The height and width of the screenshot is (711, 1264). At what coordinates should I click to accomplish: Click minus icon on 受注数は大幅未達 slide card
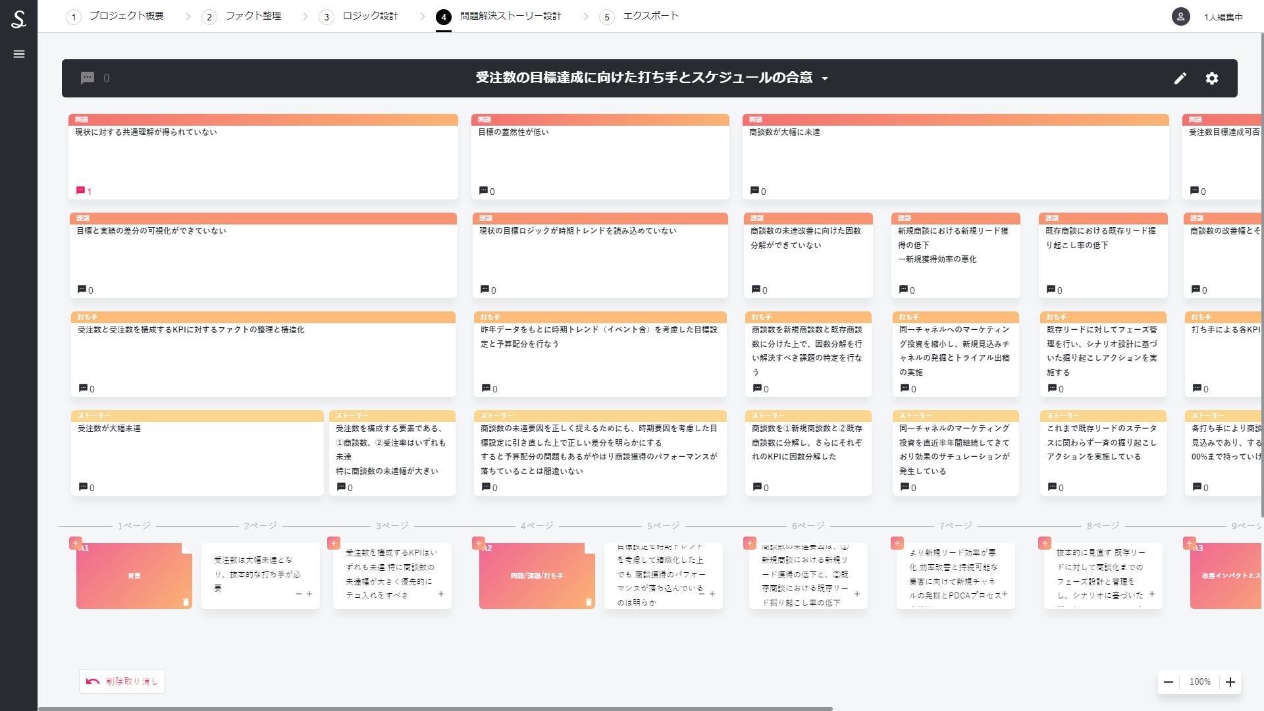click(299, 594)
